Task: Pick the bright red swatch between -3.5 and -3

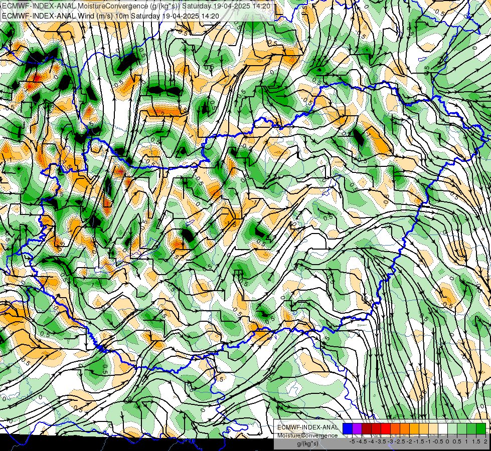Action: coord(386,429)
